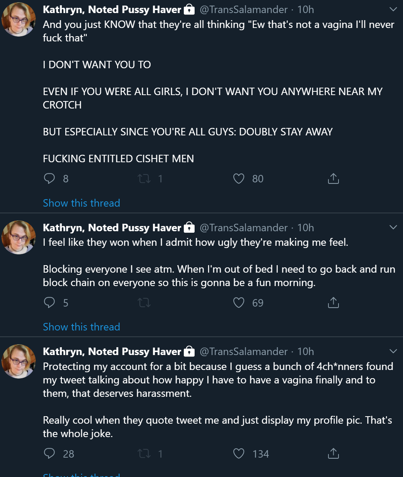Like the tweet with 134 likes

pyautogui.click(x=239, y=454)
